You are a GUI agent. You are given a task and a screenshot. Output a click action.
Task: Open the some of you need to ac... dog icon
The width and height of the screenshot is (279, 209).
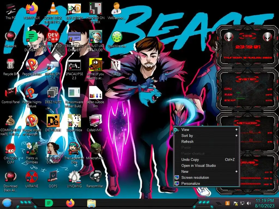pos(96,69)
